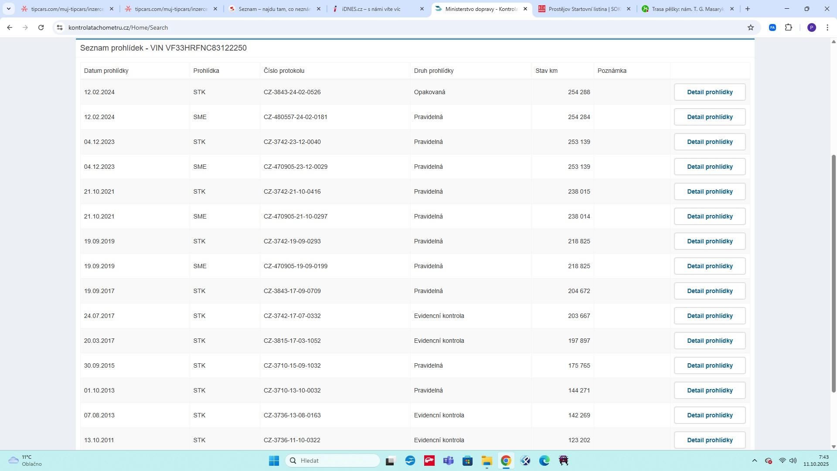Open Detail prohlídky for 30.09.2015 inspection
The image size is (837, 471).
click(709, 365)
